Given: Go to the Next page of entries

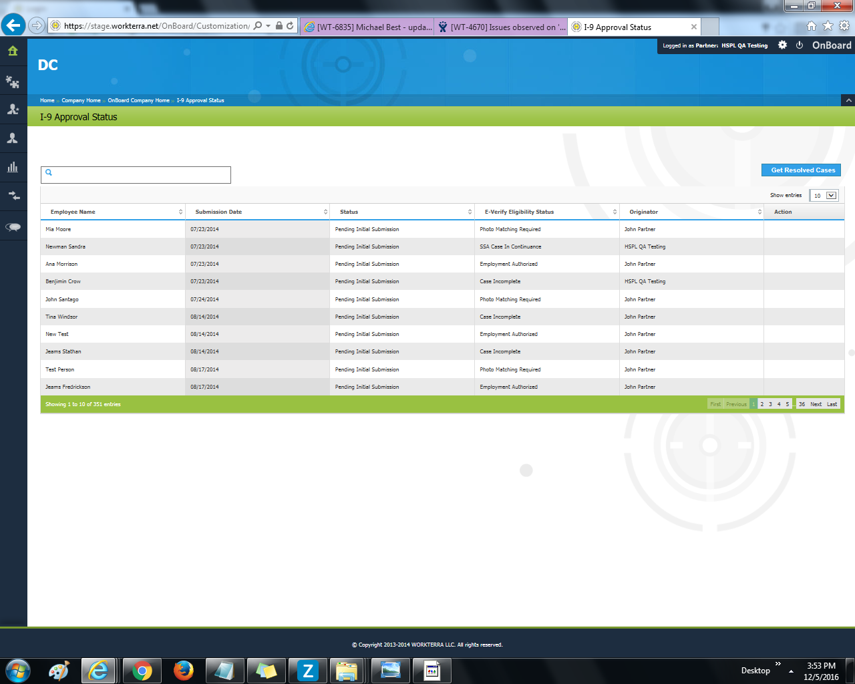Looking at the screenshot, I should click(x=816, y=404).
